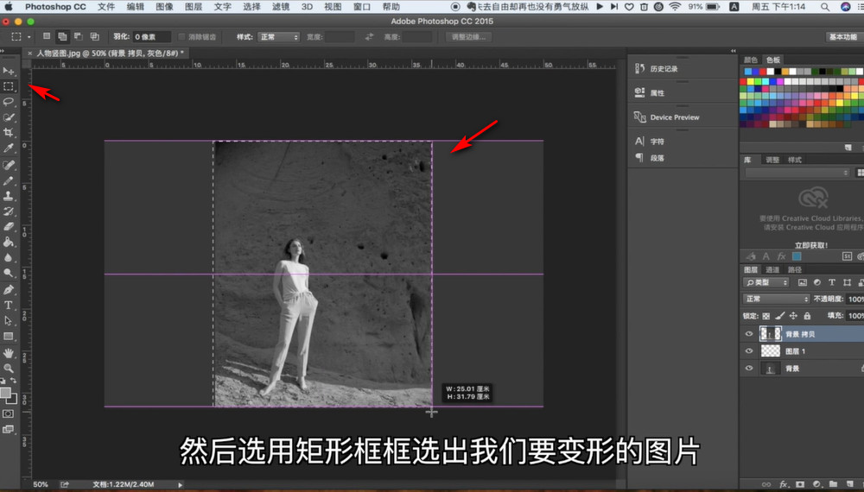Toggle lock transparent pixels
The image size is (864, 492).
766,316
